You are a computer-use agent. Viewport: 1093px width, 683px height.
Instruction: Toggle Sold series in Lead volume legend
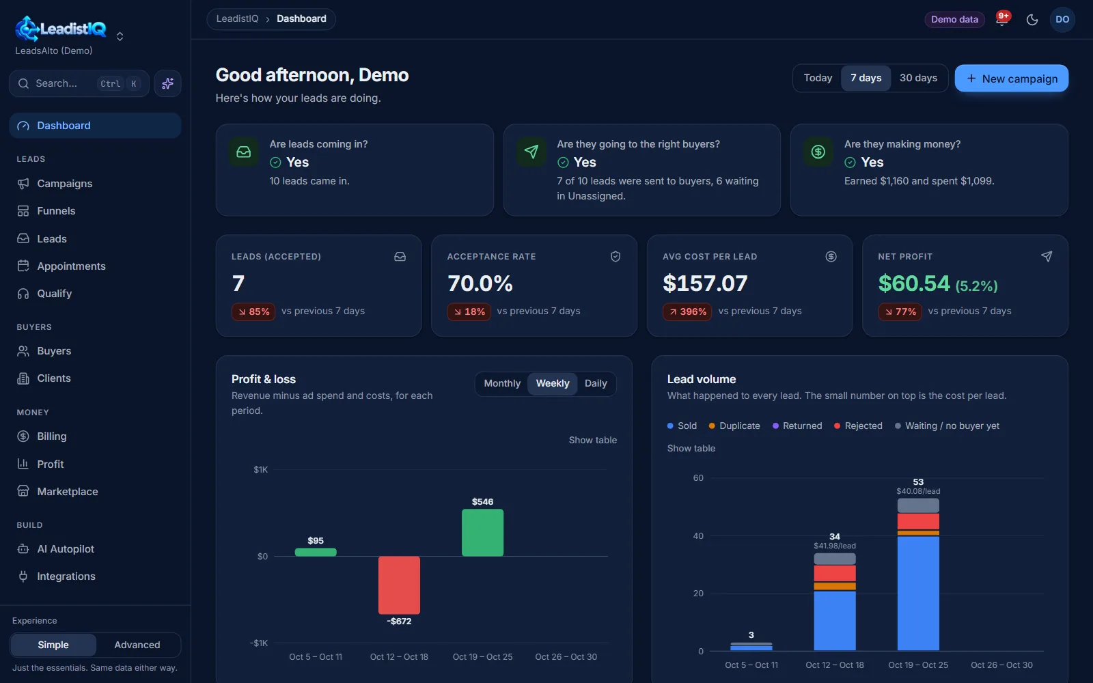[x=682, y=426]
